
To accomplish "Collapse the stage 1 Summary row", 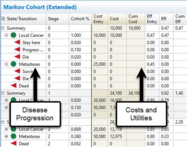I will (3, 93).
